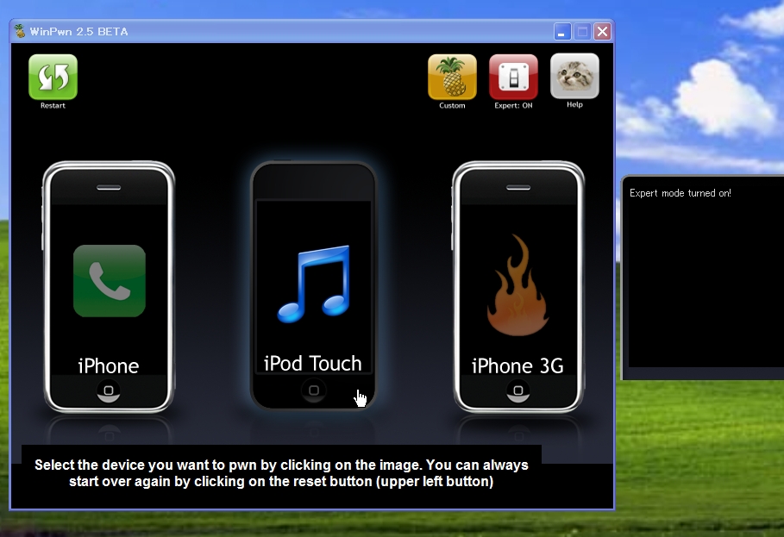Click the "Custom" label text

[452, 105]
